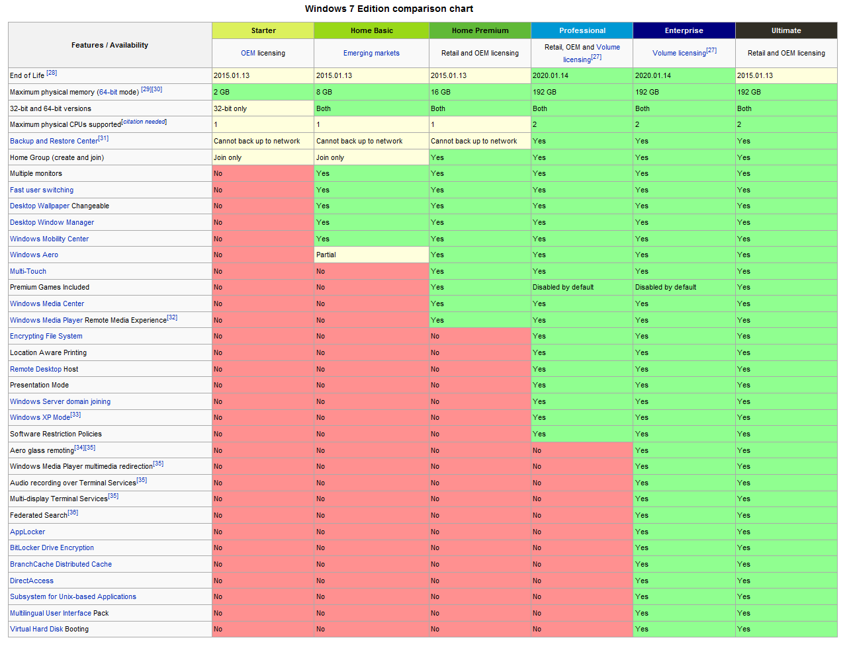Open the Windows Media Center link
This screenshot has height=648, width=849.
pyautogui.click(x=47, y=304)
